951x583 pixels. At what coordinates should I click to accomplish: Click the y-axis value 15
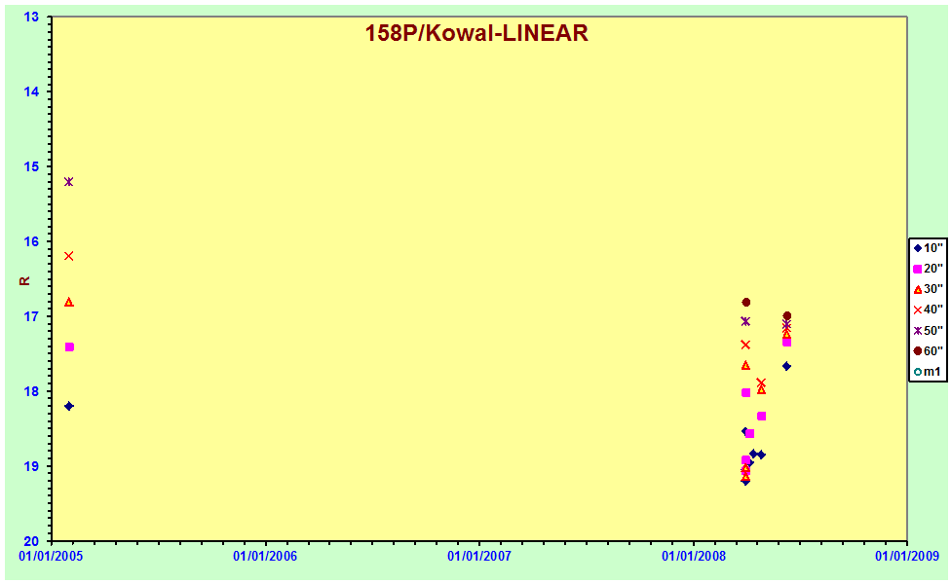(31, 166)
